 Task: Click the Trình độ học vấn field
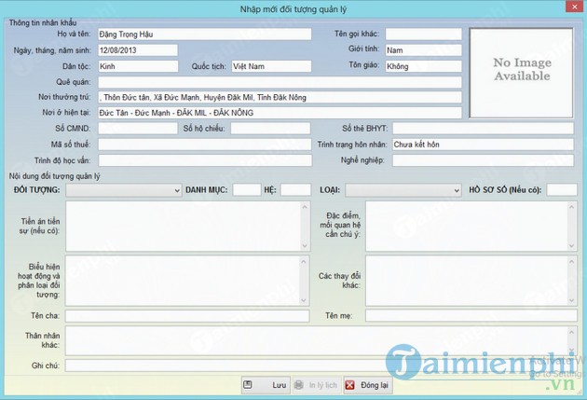pos(205,160)
